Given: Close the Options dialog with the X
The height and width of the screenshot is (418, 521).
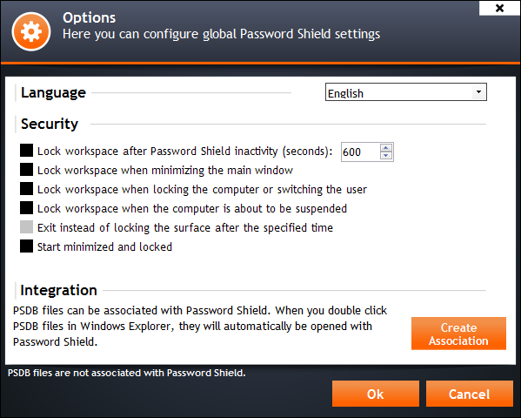Looking at the screenshot, I should pos(499,8).
